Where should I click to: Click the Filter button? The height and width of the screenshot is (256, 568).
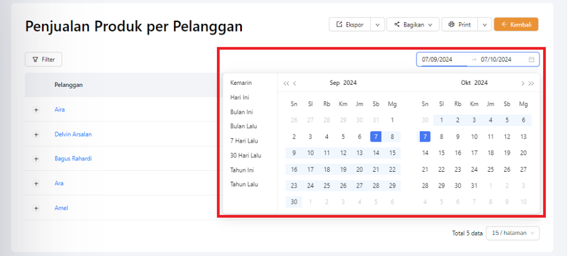pos(43,59)
